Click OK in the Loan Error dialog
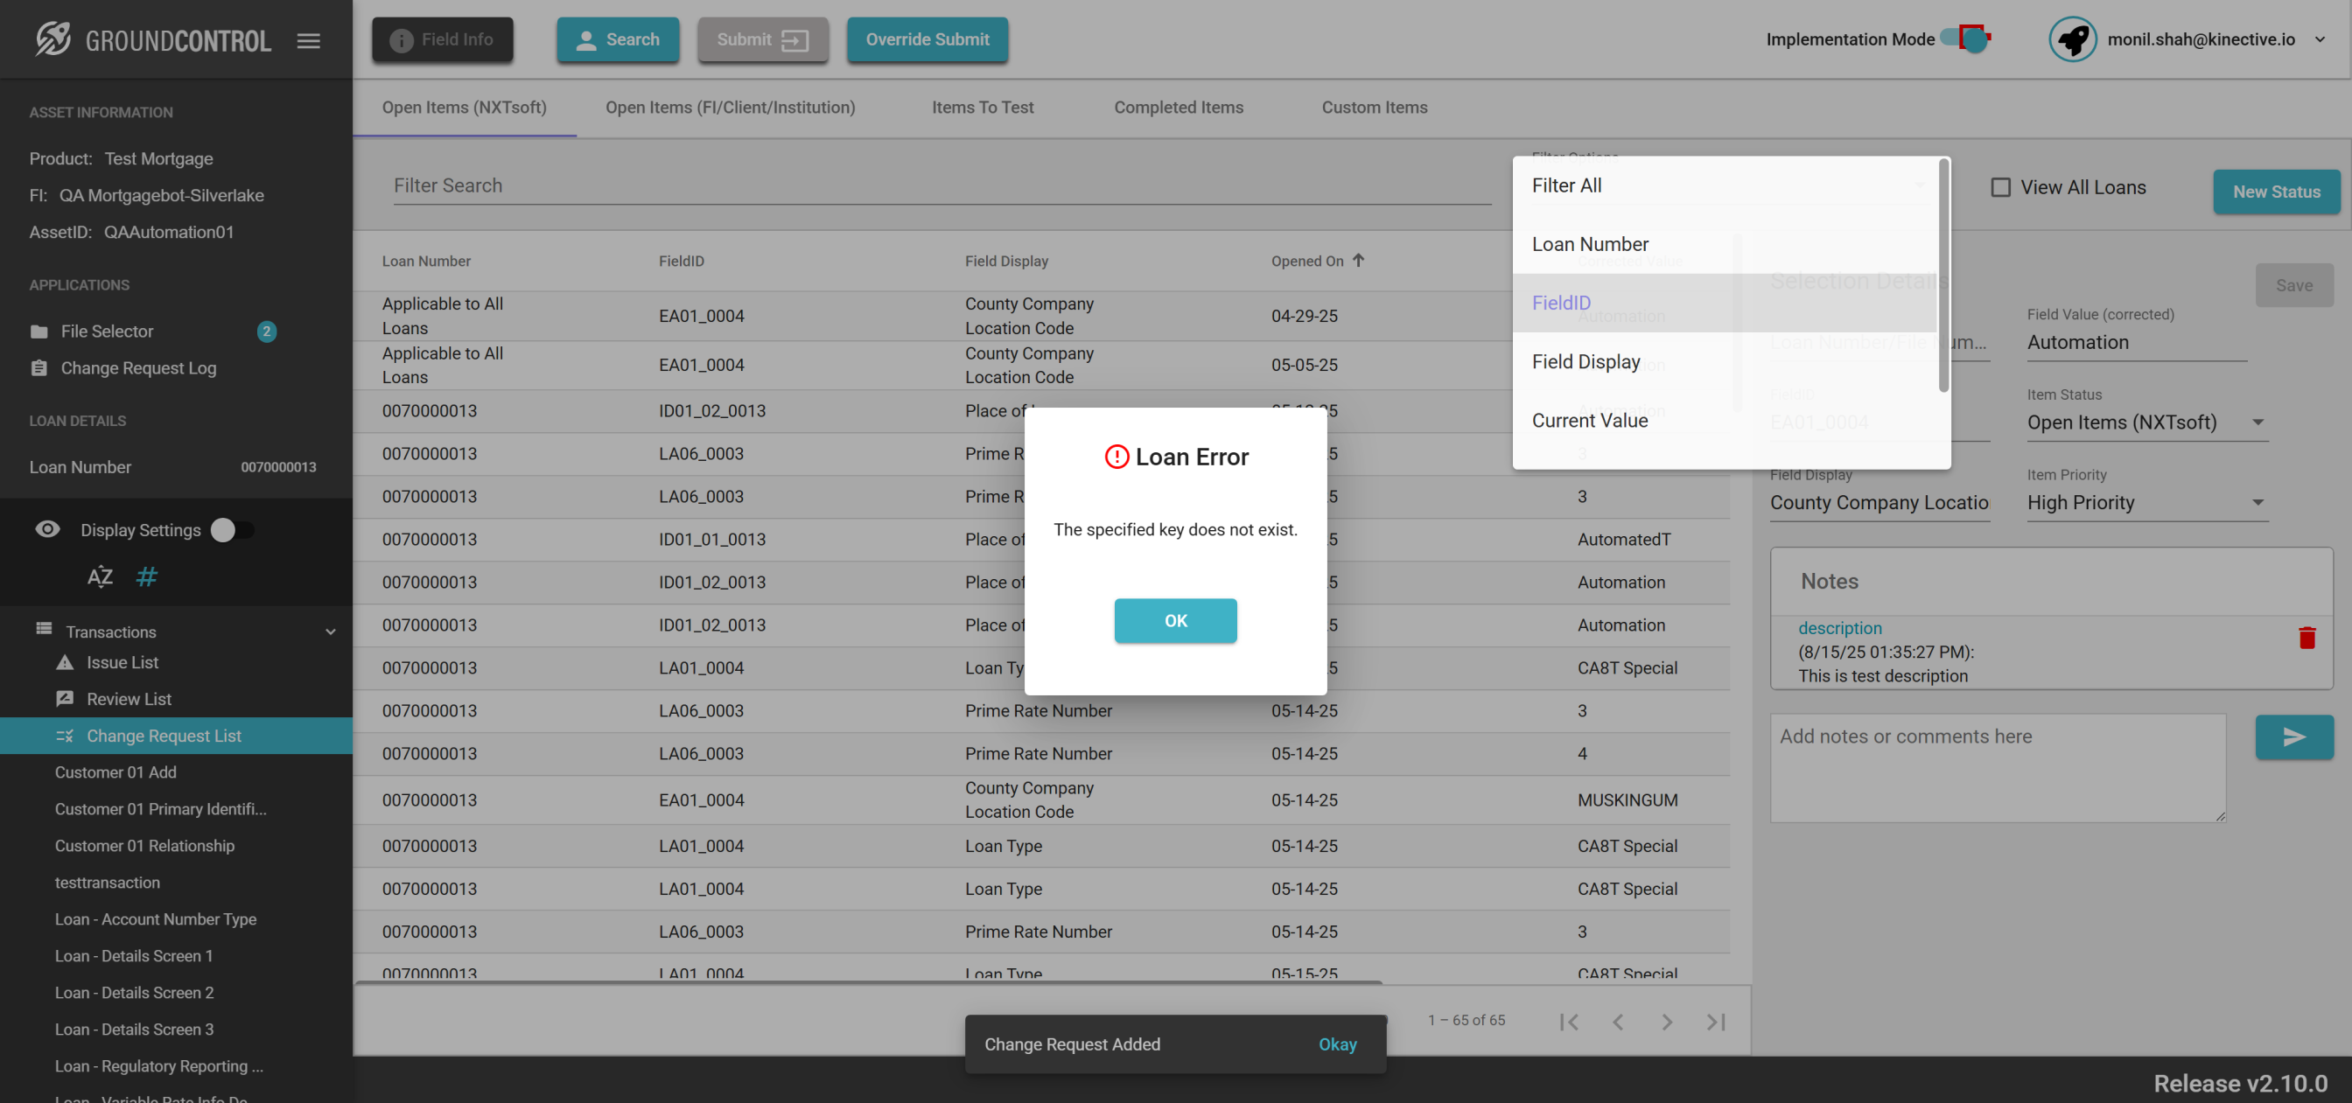The width and height of the screenshot is (2352, 1103). pyautogui.click(x=1175, y=621)
